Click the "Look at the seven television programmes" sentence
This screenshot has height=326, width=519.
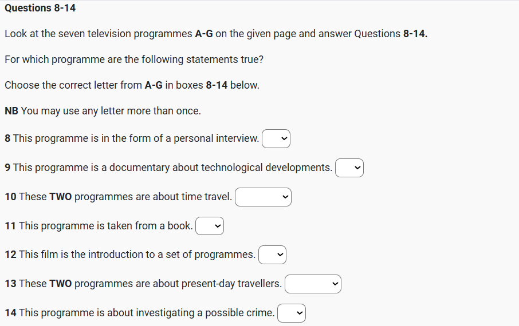[x=216, y=34]
